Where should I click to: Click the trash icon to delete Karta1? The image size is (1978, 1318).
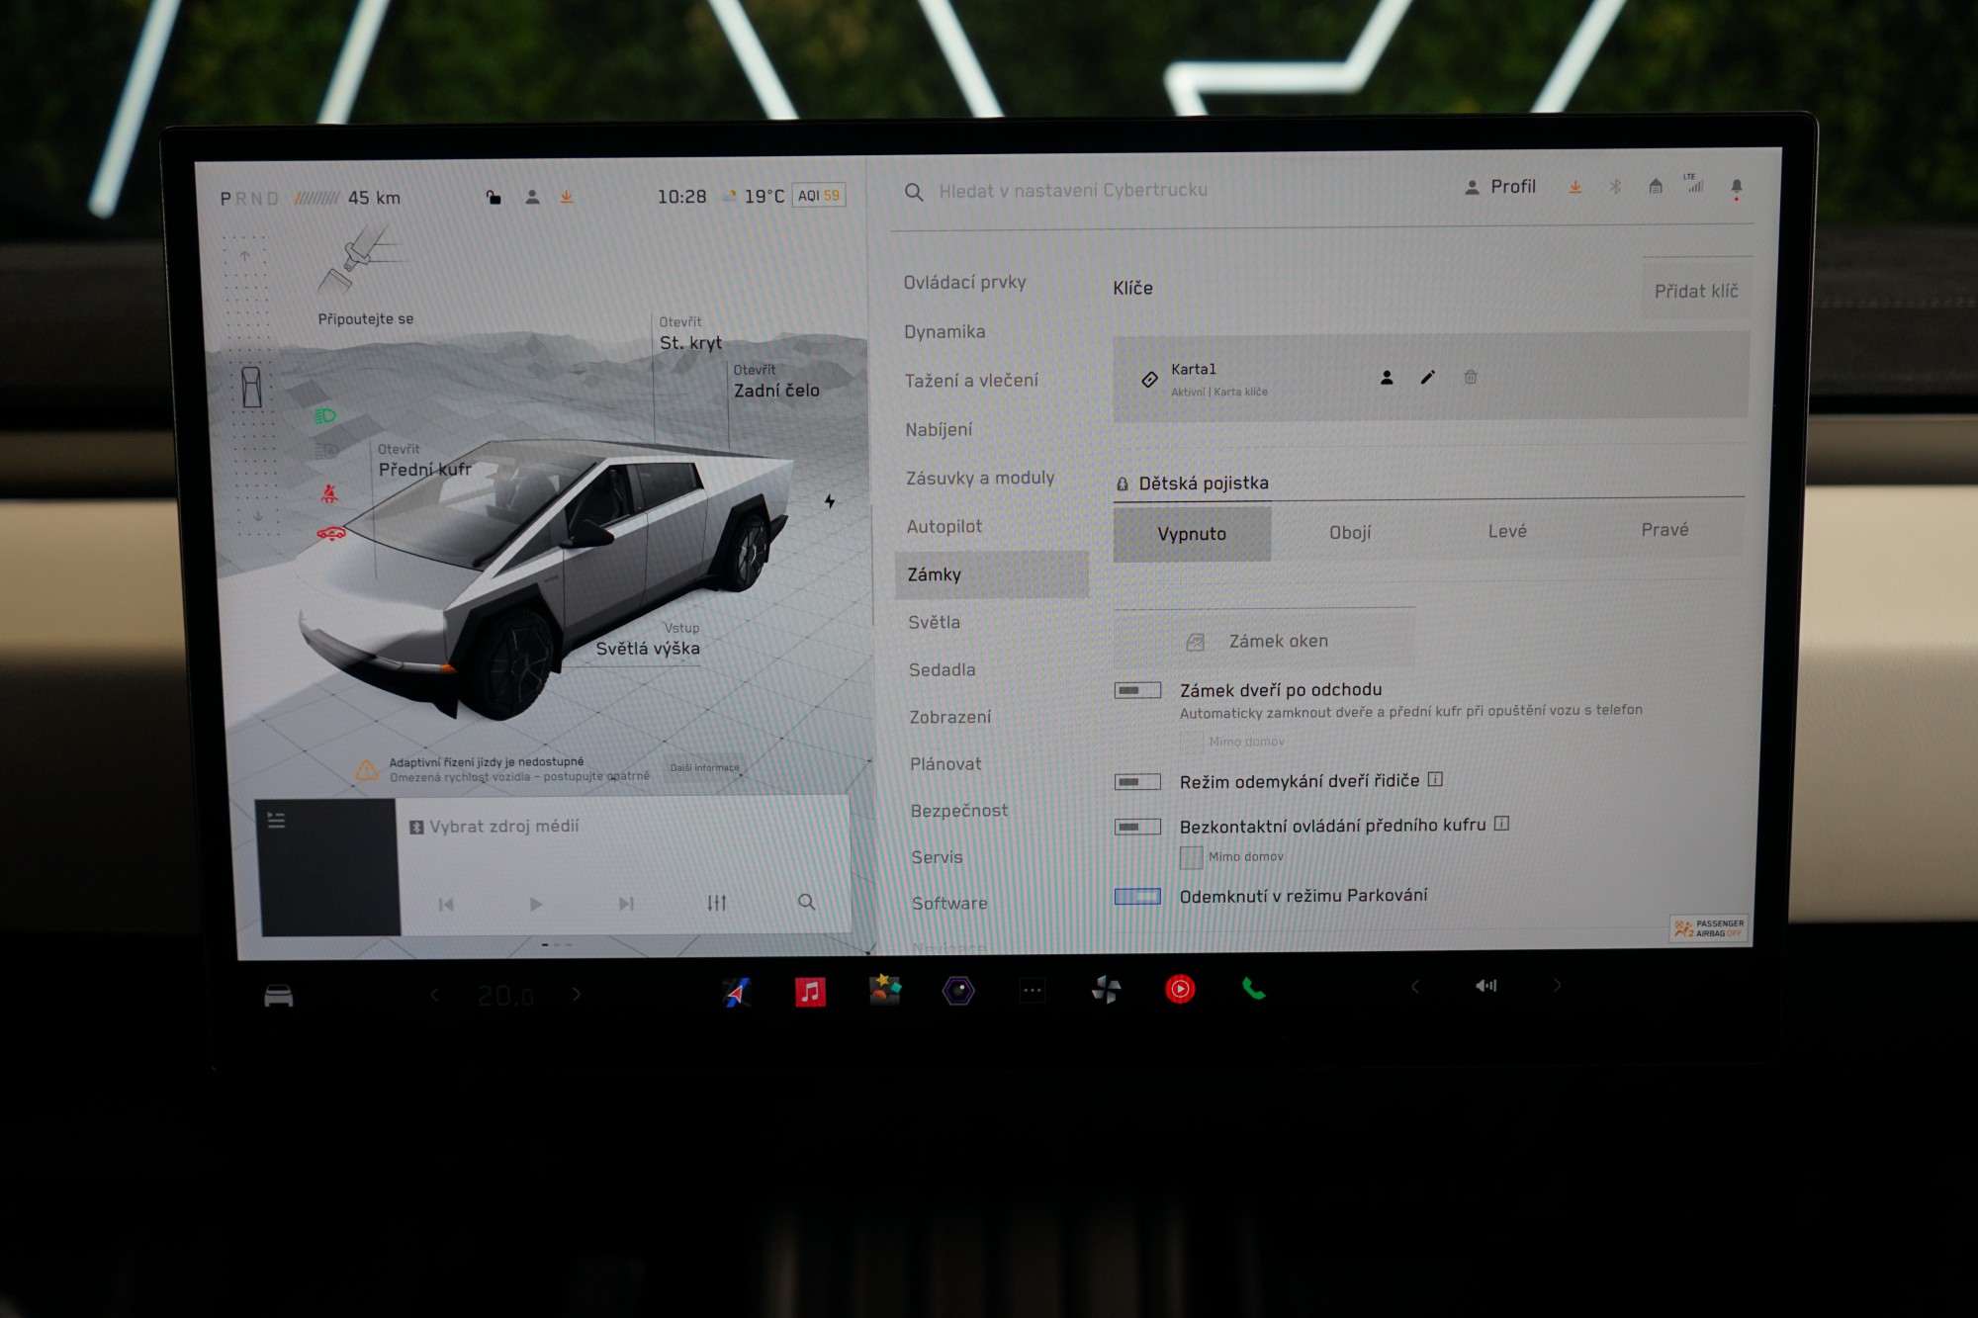click(x=1471, y=377)
